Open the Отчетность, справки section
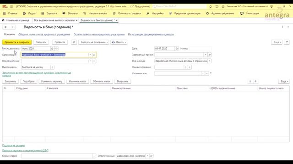 coord(127,13)
